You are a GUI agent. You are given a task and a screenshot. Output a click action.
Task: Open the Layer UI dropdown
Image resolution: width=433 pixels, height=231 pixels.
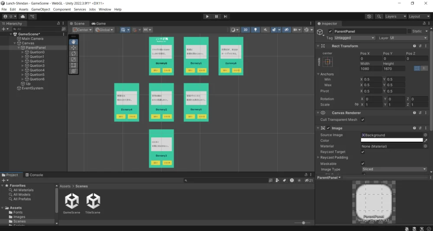[409, 38]
